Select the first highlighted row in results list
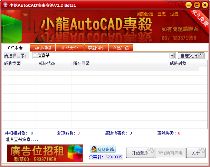The height and width of the screenshot is (167, 210). pos(101,69)
